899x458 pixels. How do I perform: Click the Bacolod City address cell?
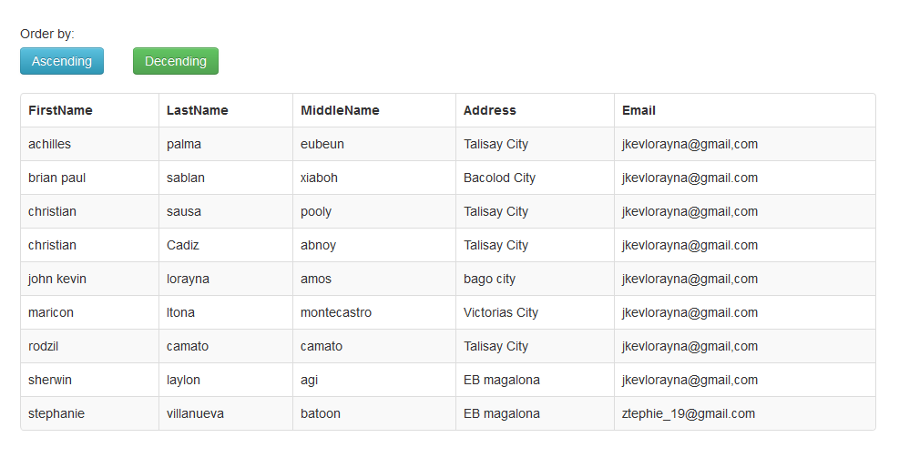click(535, 178)
